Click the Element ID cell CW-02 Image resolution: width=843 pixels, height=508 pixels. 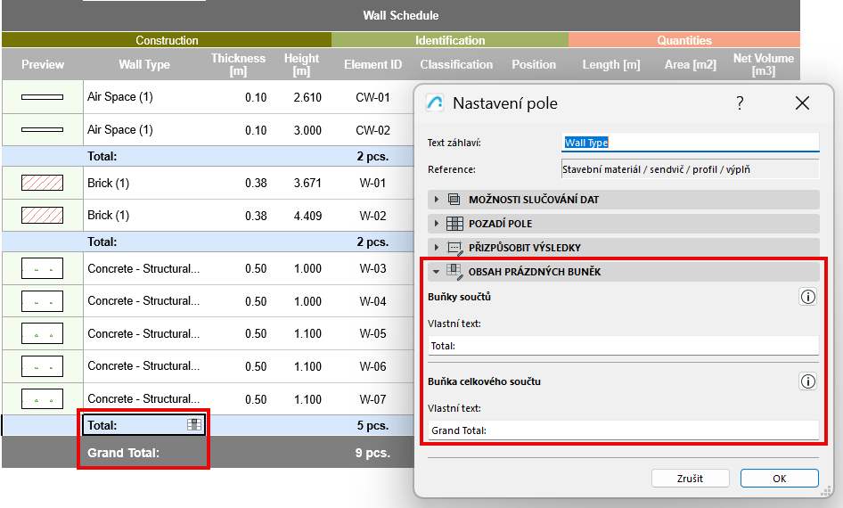[x=372, y=130]
